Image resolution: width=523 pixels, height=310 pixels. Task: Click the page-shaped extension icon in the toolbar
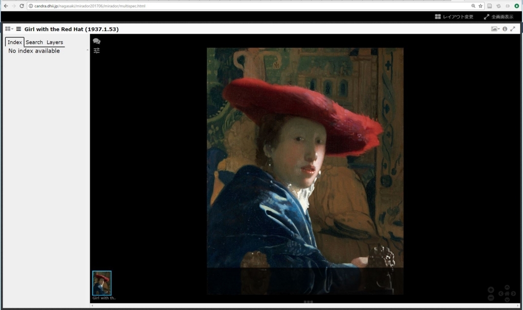coord(490,6)
